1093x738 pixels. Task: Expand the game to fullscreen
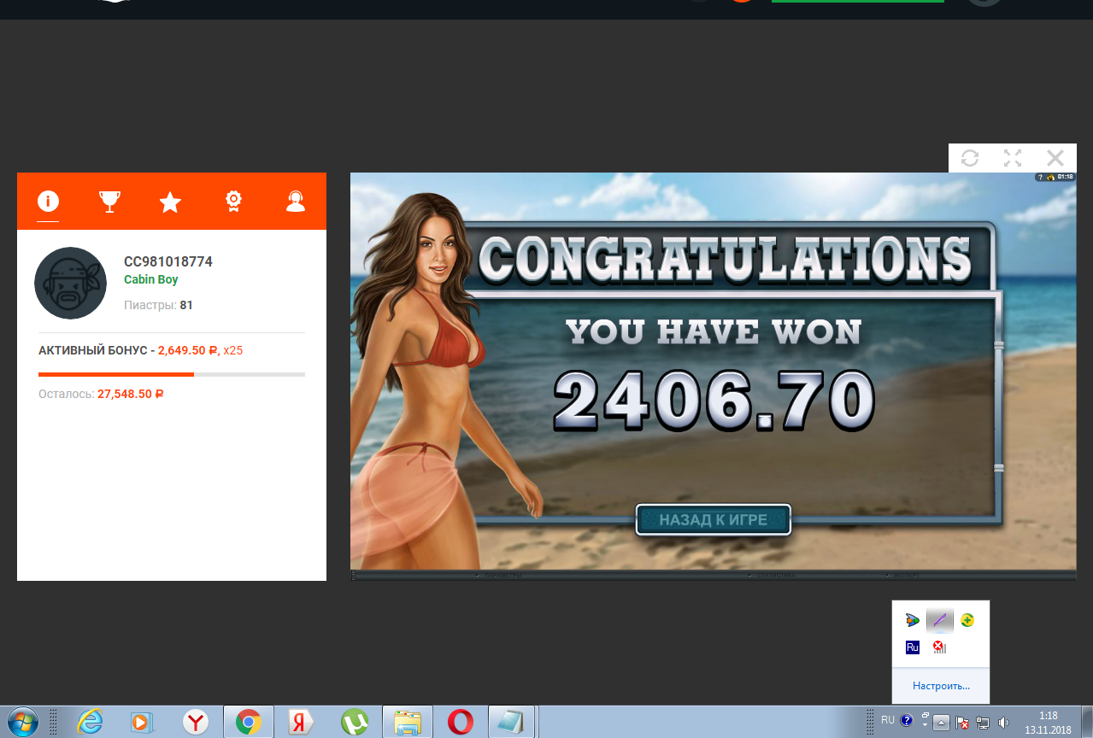coord(1013,158)
